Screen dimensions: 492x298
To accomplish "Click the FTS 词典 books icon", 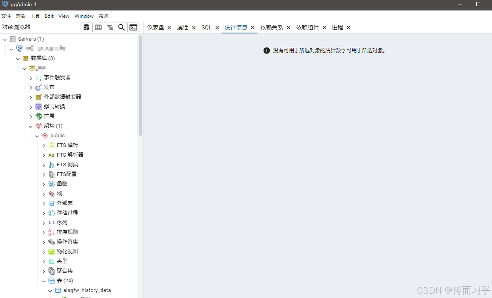I will pyautogui.click(x=52, y=165).
